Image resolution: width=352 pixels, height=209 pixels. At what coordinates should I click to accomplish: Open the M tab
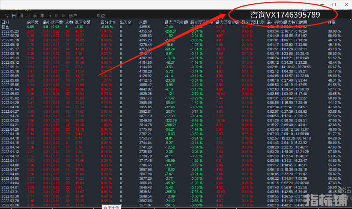56,16
